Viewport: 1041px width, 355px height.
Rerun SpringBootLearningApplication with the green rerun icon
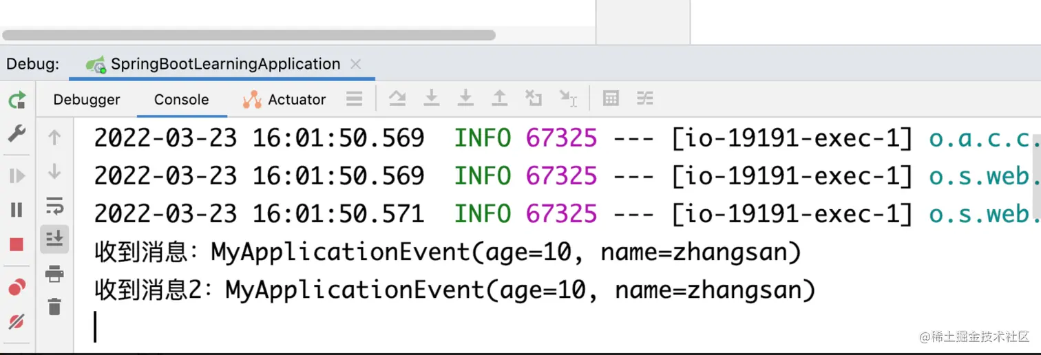[17, 100]
